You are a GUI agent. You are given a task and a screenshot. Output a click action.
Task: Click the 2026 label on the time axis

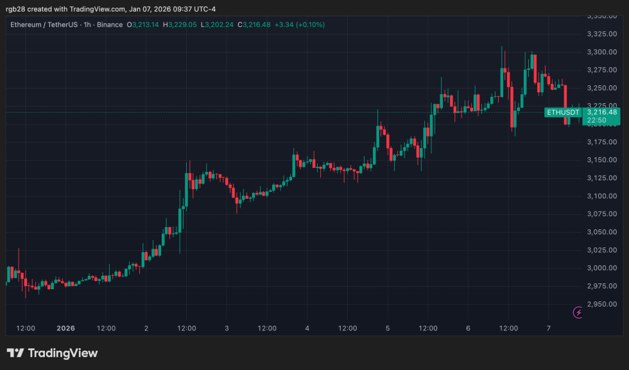(65, 328)
